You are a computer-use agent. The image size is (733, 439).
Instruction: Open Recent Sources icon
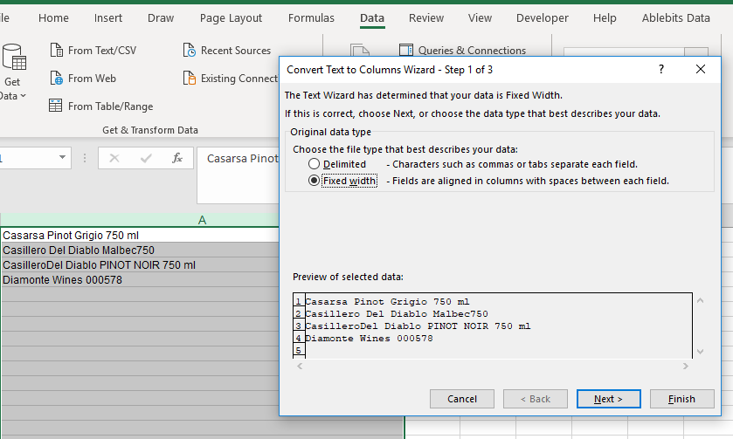coord(190,50)
